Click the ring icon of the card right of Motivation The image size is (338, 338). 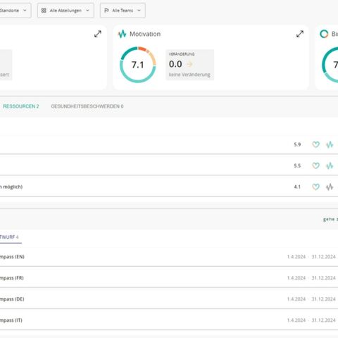(324, 34)
